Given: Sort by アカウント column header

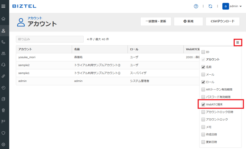Looking at the screenshot, I should coord(44,49).
